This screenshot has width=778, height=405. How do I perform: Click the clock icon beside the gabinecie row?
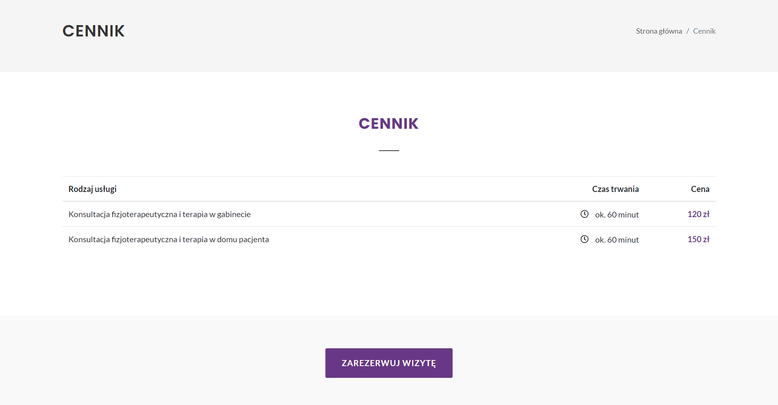[584, 214]
